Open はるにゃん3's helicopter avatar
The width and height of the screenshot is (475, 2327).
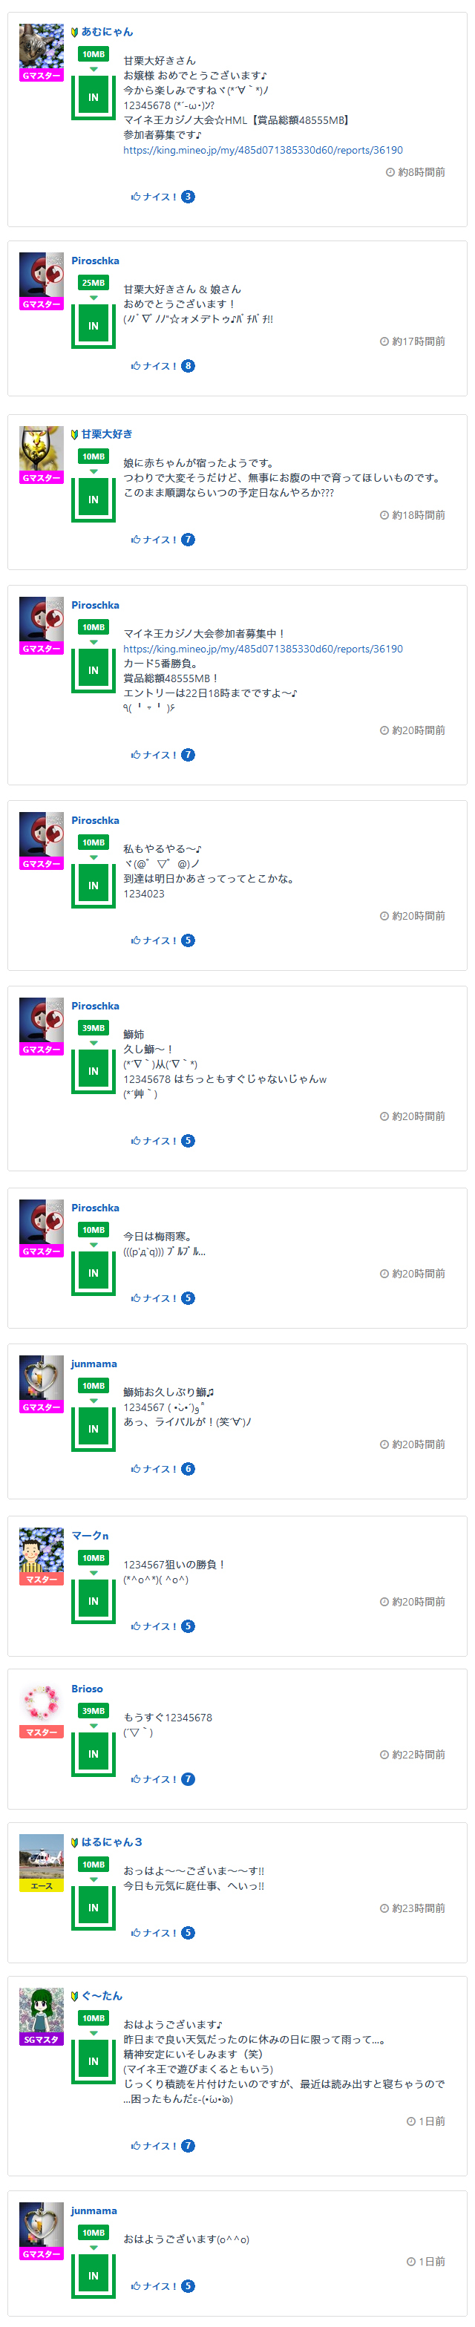[x=41, y=1857]
